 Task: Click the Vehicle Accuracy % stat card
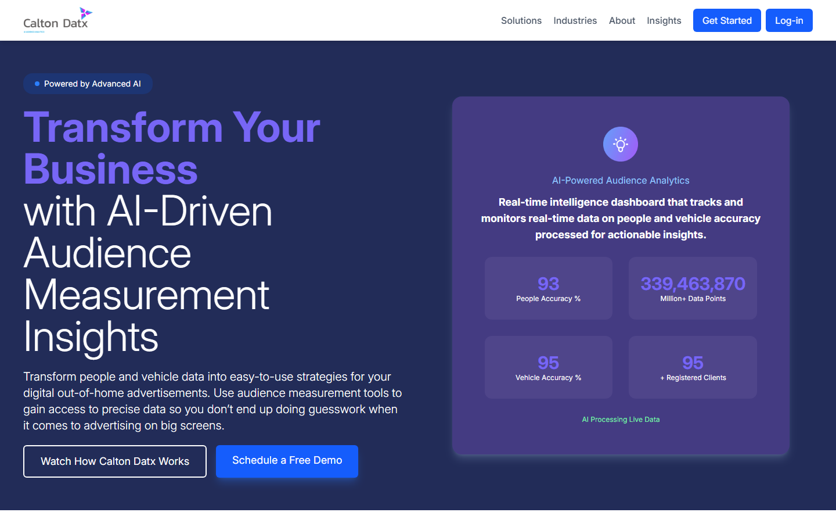tap(548, 367)
